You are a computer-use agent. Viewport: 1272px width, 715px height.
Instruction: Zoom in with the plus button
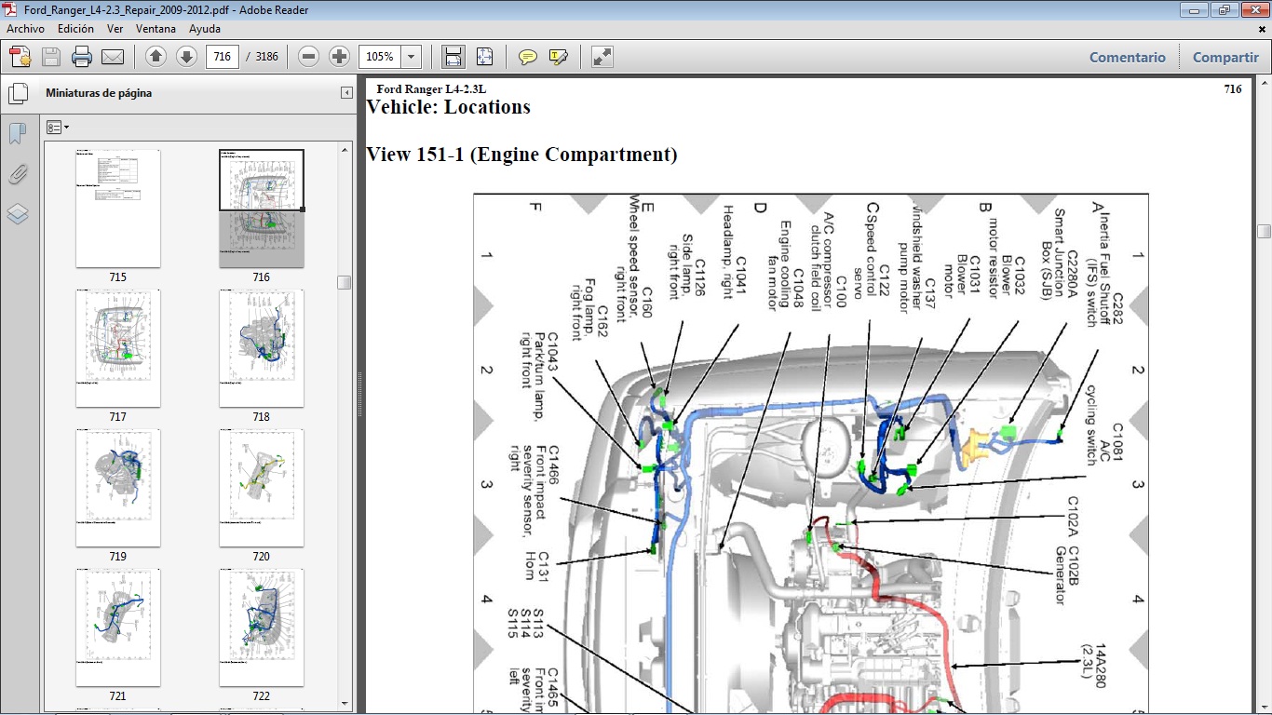point(339,57)
